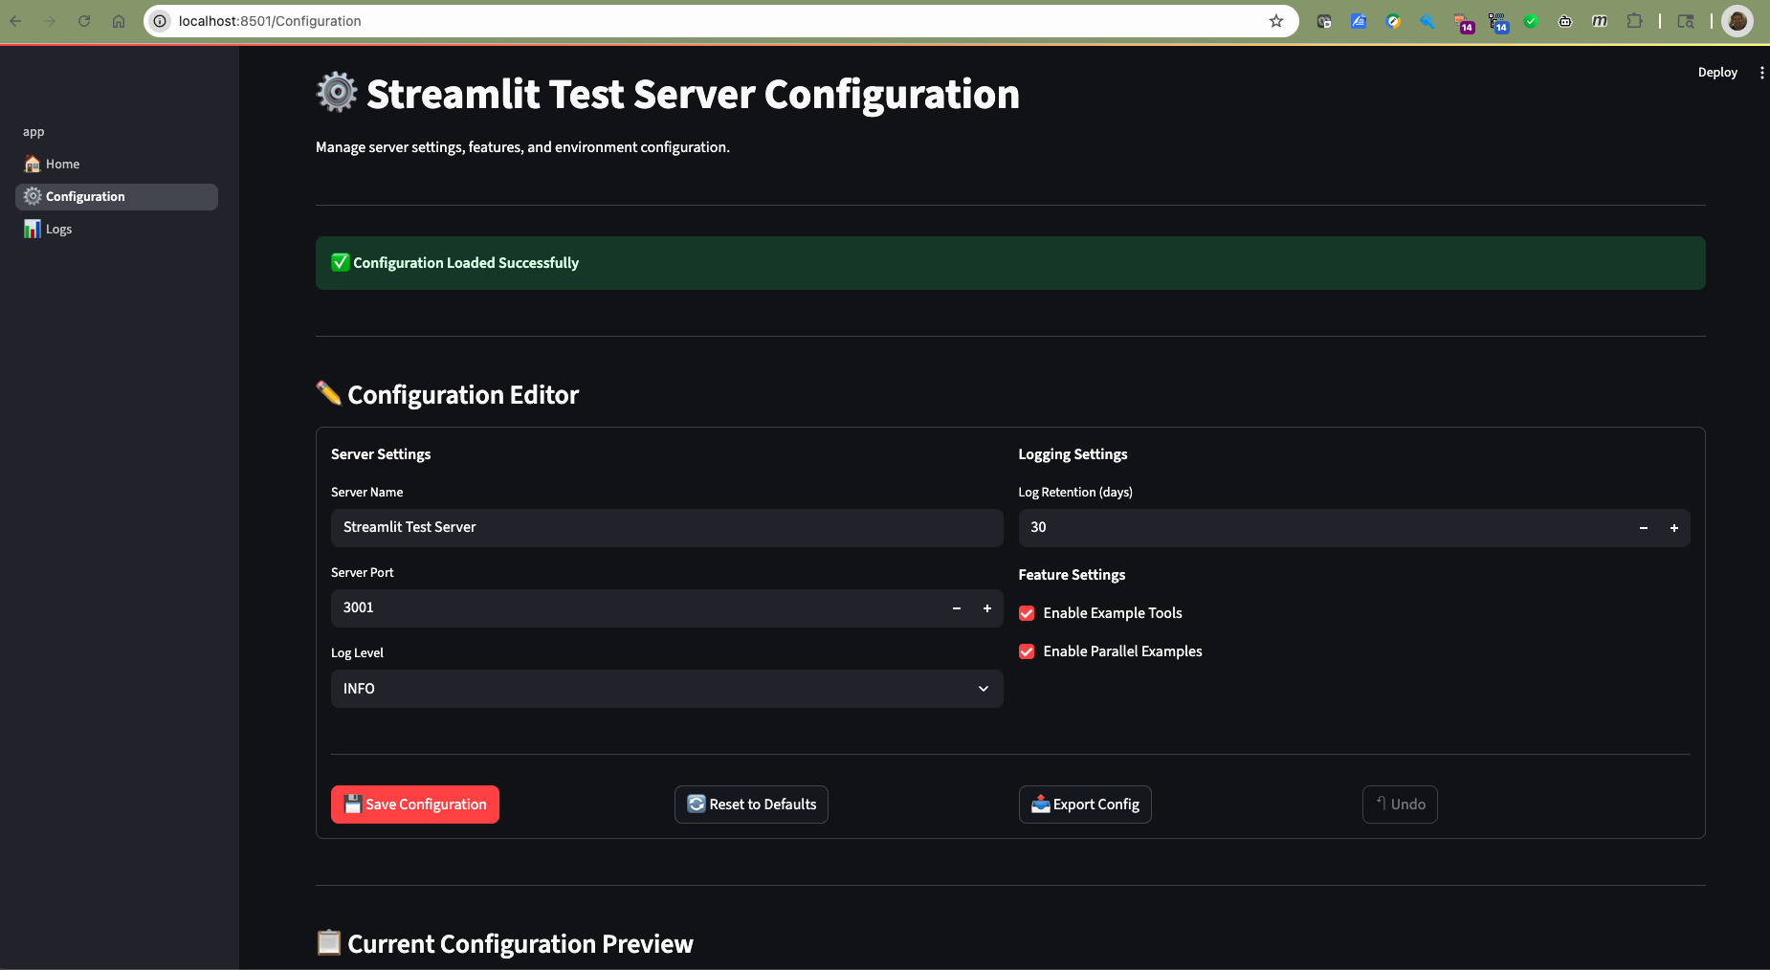This screenshot has height=970, width=1770.
Task: Select Home in the navigation menu
Action: click(63, 164)
